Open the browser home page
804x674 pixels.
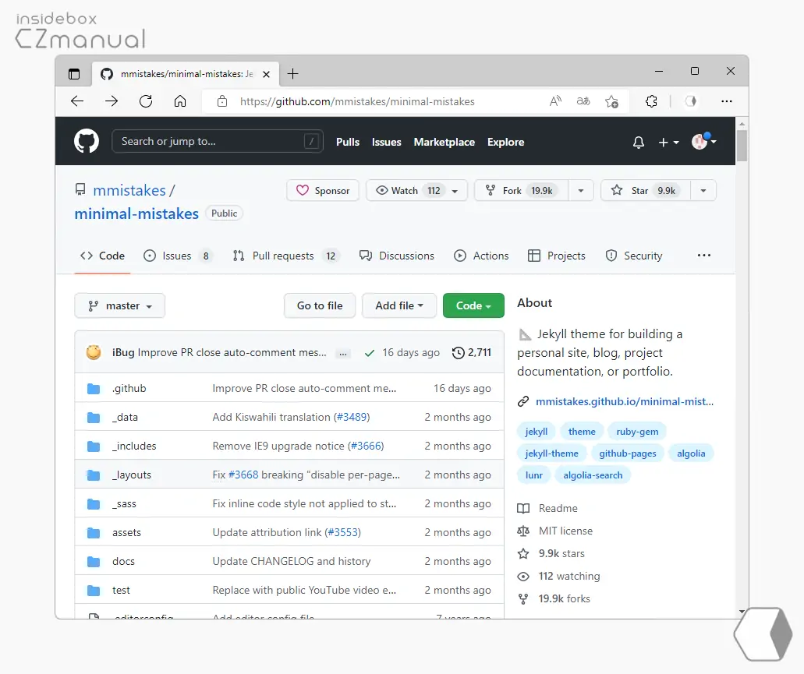tap(180, 101)
